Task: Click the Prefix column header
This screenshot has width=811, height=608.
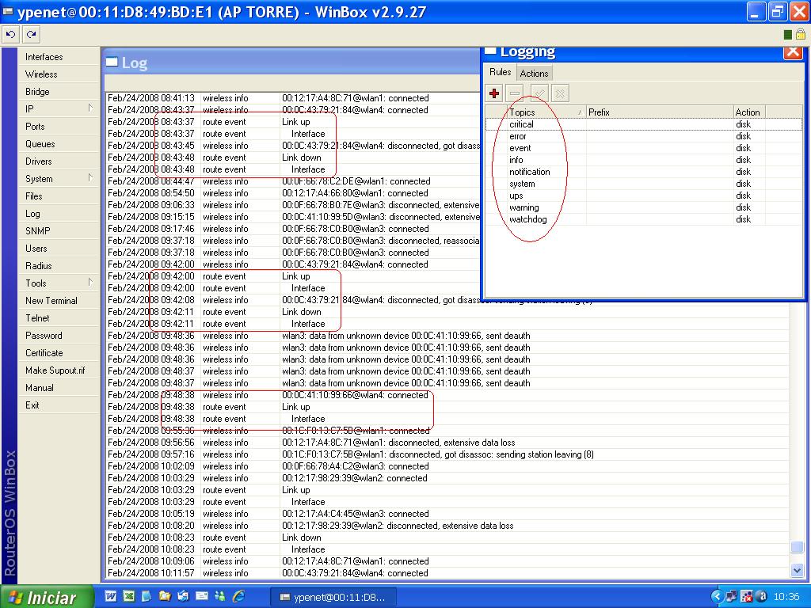Action: [x=660, y=112]
